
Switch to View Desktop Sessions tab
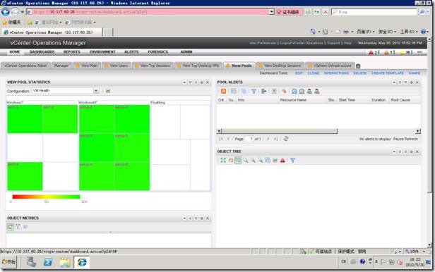(x=280, y=66)
